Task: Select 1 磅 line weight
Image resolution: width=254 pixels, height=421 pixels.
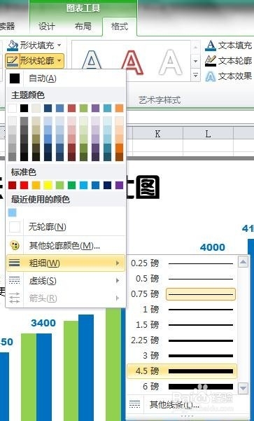Action: click(x=182, y=310)
